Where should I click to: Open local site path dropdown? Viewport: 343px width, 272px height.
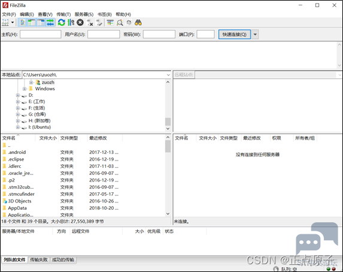168,75
